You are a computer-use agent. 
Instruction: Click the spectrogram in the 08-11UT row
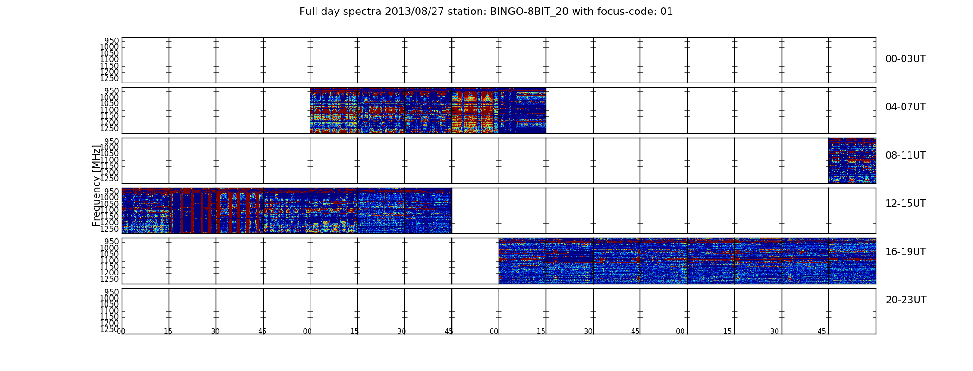click(852, 160)
